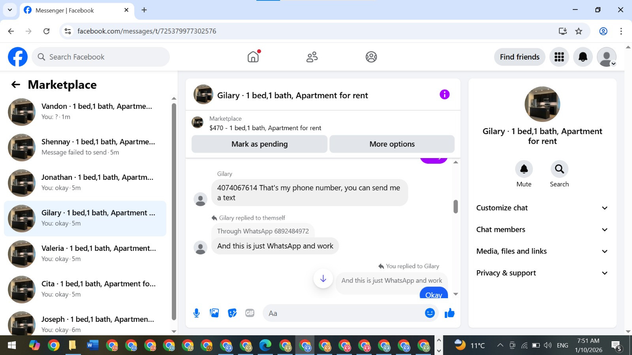Image resolution: width=632 pixels, height=355 pixels.
Task: Open the Facebook apps menu grid
Action: tap(559, 57)
